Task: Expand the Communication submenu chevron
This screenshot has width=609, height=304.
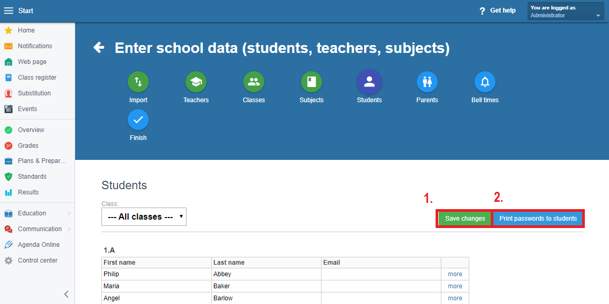Action: (69, 229)
